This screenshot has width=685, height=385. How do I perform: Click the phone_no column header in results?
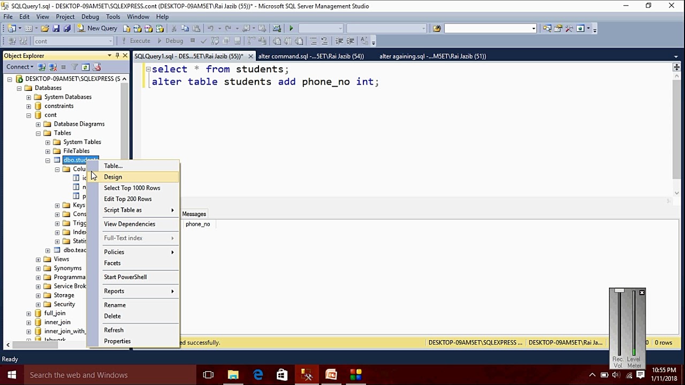pyautogui.click(x=197, y=224)
